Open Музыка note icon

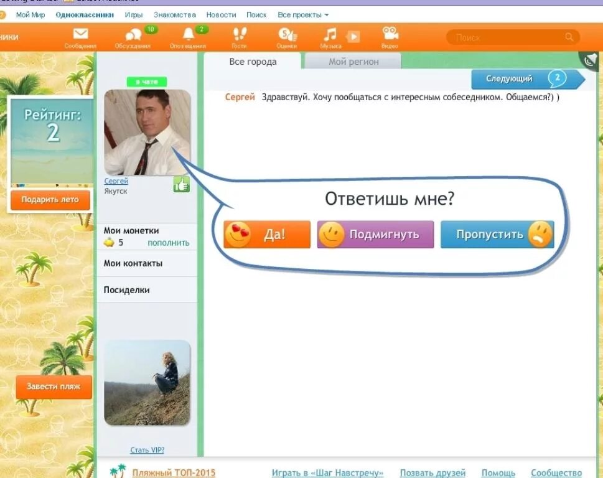[x=330, y=34]
